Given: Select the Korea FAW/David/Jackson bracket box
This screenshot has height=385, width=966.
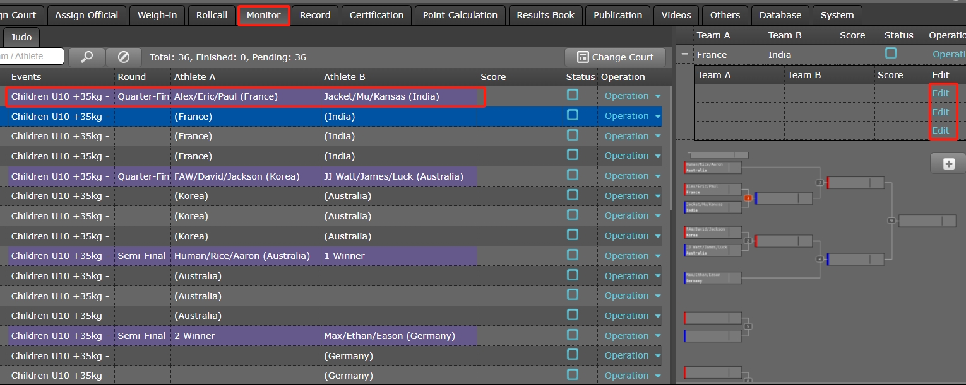Looking at the screenshot, I should [713, 232].
